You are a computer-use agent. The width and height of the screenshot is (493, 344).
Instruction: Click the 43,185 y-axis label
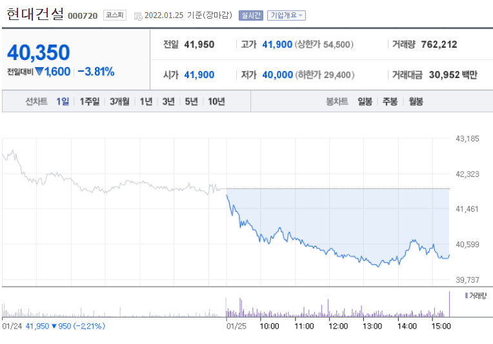467,139
